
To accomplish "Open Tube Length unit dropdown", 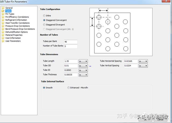I will pos(83,61).
